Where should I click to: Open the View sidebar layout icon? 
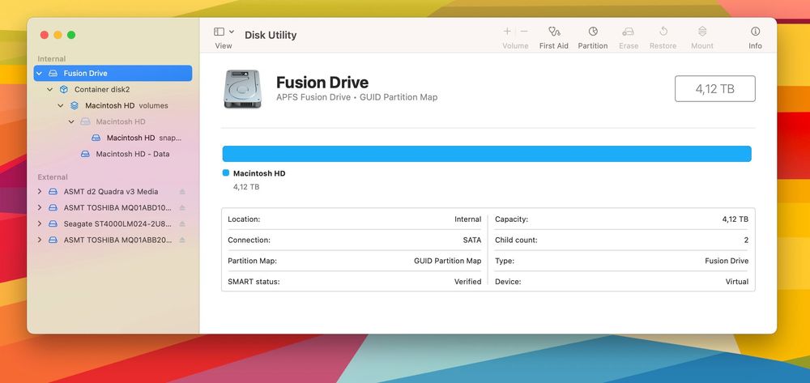pos(219,32)
